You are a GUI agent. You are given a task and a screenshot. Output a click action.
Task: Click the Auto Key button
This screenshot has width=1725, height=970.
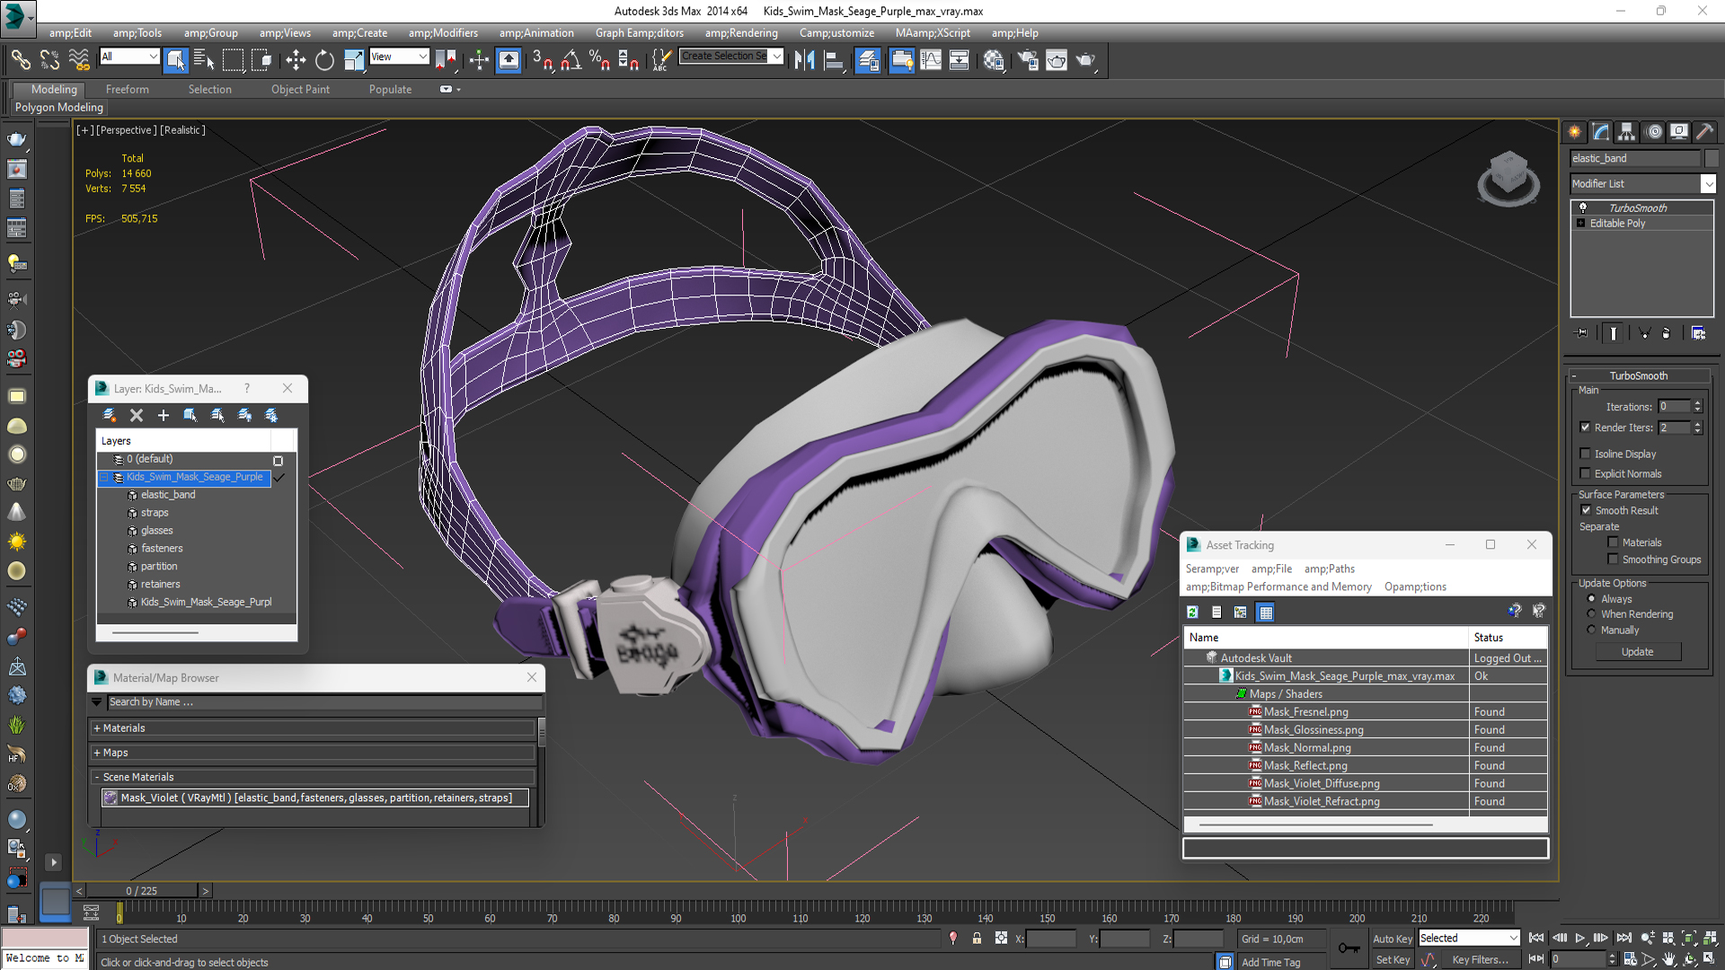[x=1392, y=939]
